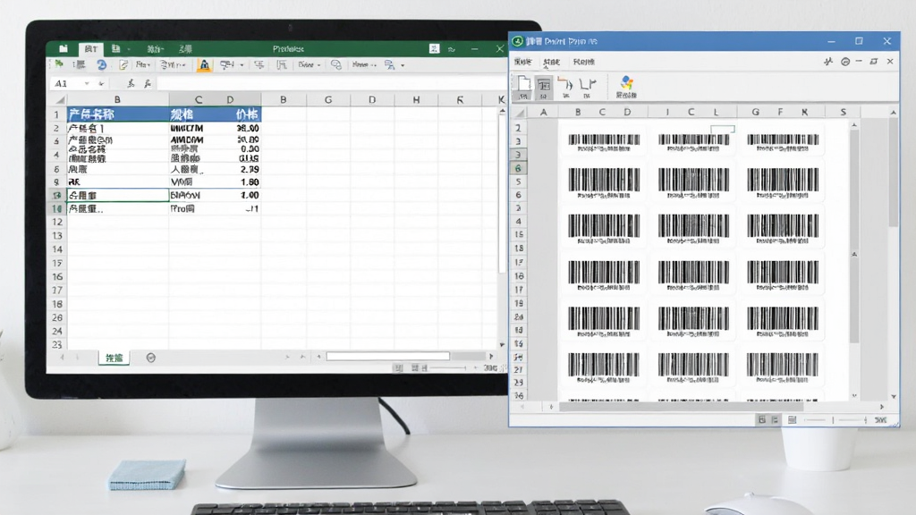Viewport: 916px width, 515px height.
Task: Open the quick access dropdown in the green title bar
Action: (x=129, y=49)
